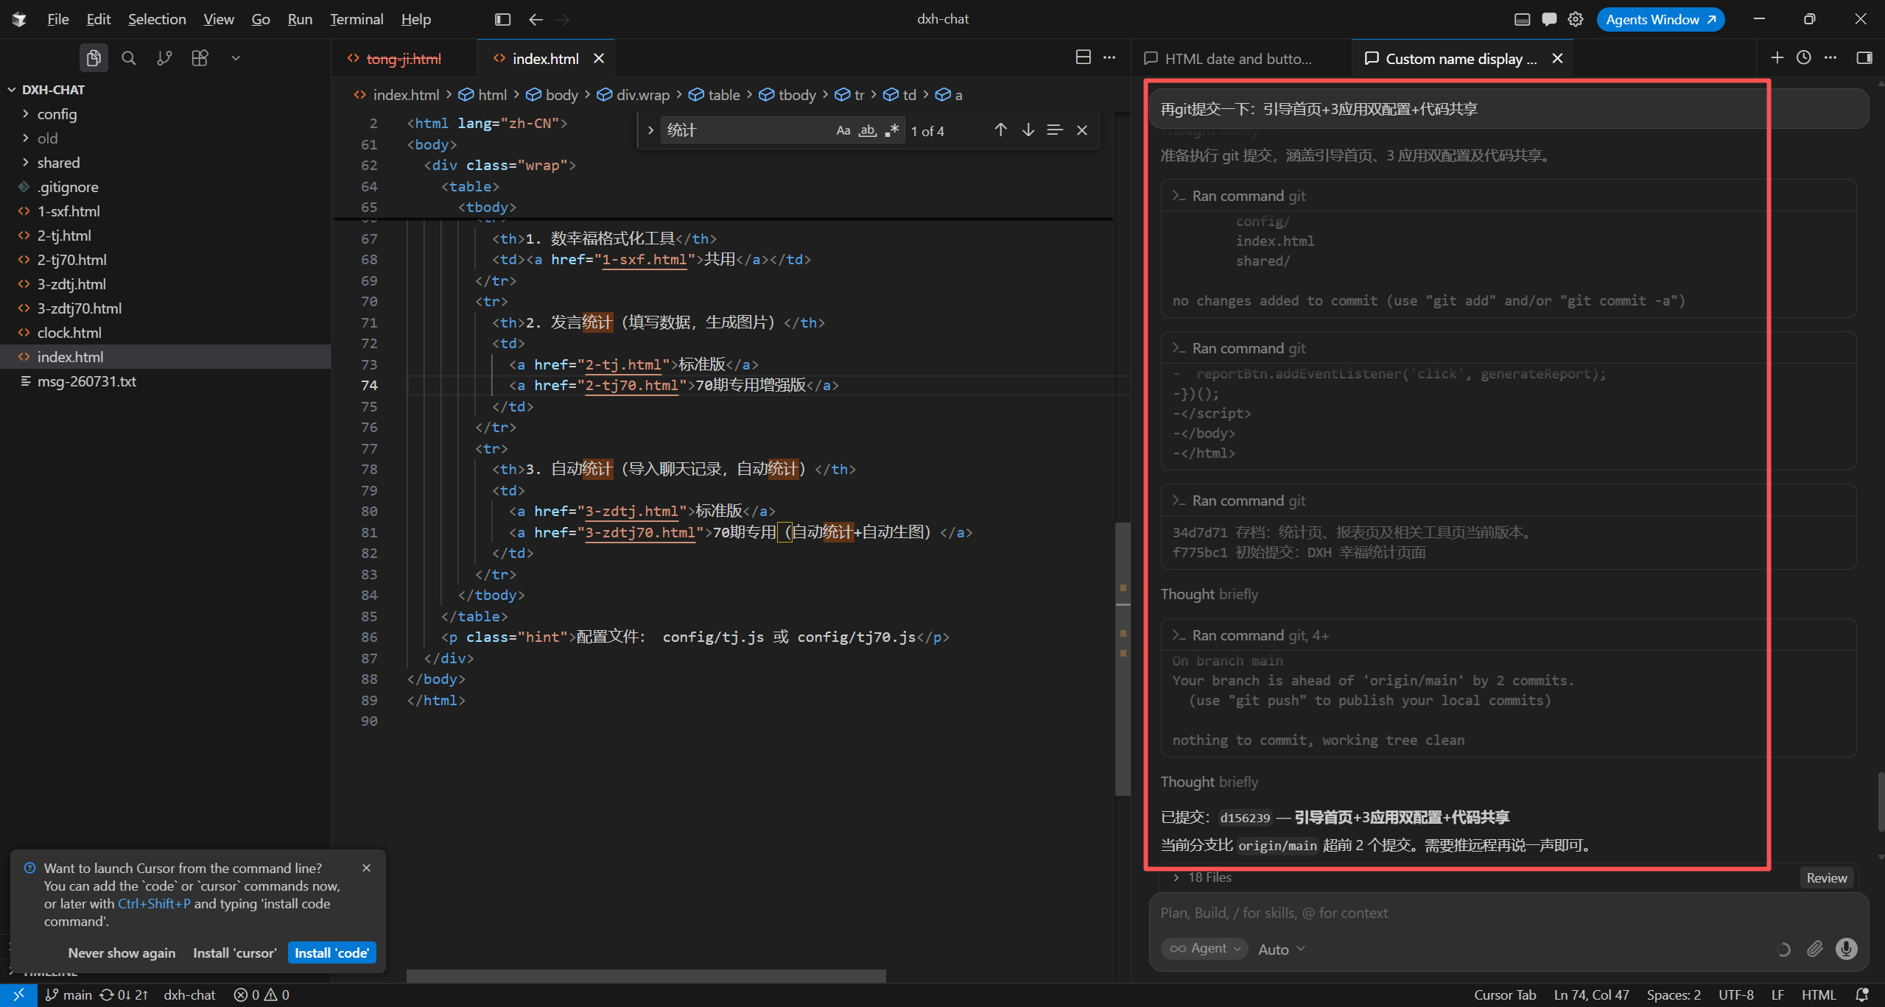Open the Source Control sidebar icon
Viewport: 1885px width, 1007px height.
coord(164,58)
